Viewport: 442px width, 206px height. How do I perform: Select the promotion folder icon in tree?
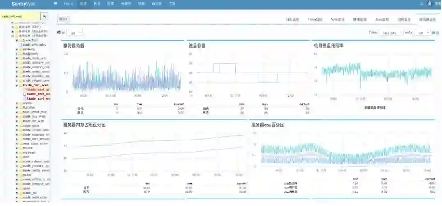coord(21,40)
